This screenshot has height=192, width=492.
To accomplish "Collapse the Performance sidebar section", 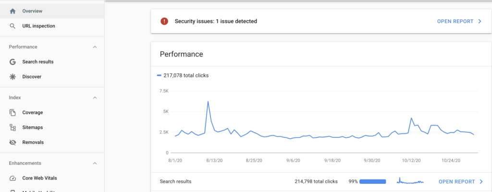I will coord(95,47).
